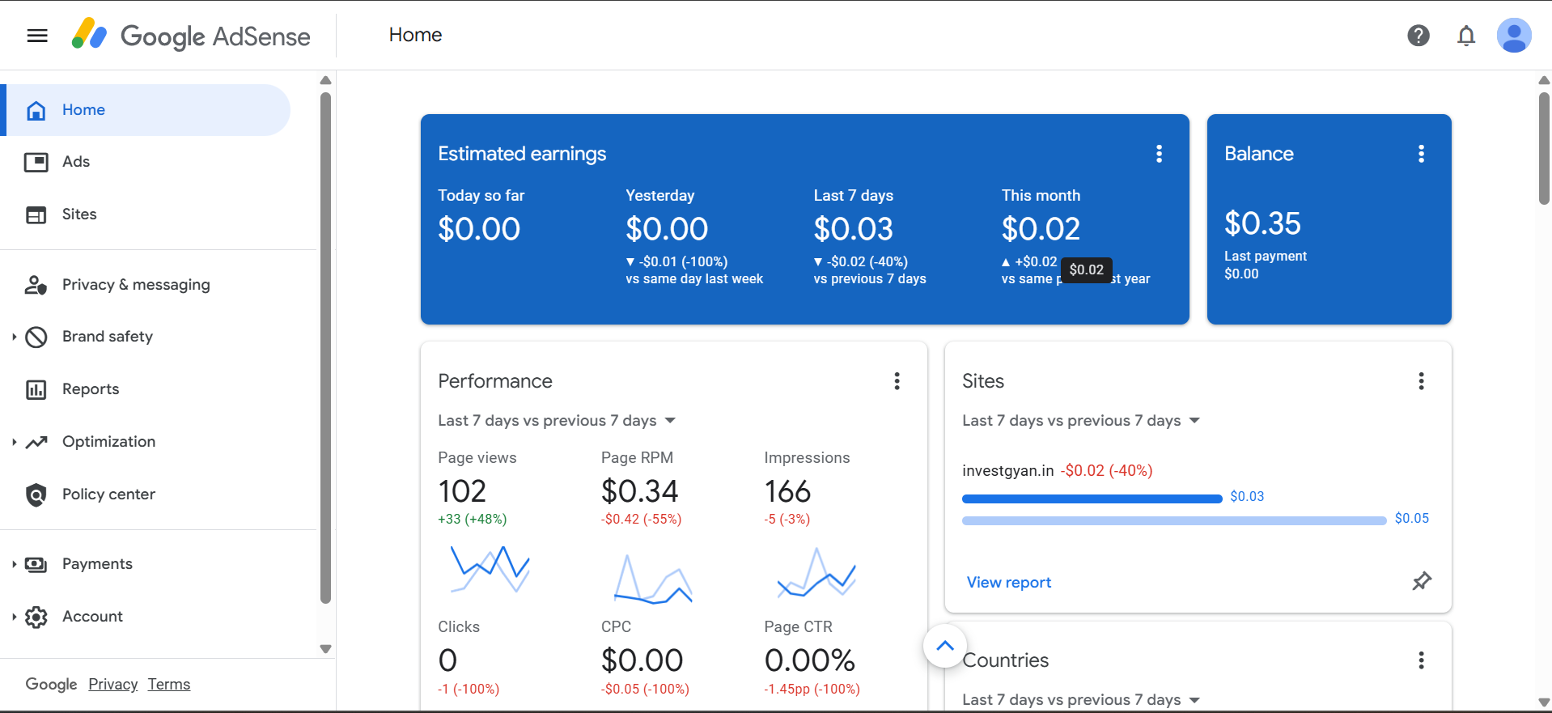This screenshot has height=713, width=1552.
Task: Expand the Brand safety sidebar section
Action: [x=15, y=337]
